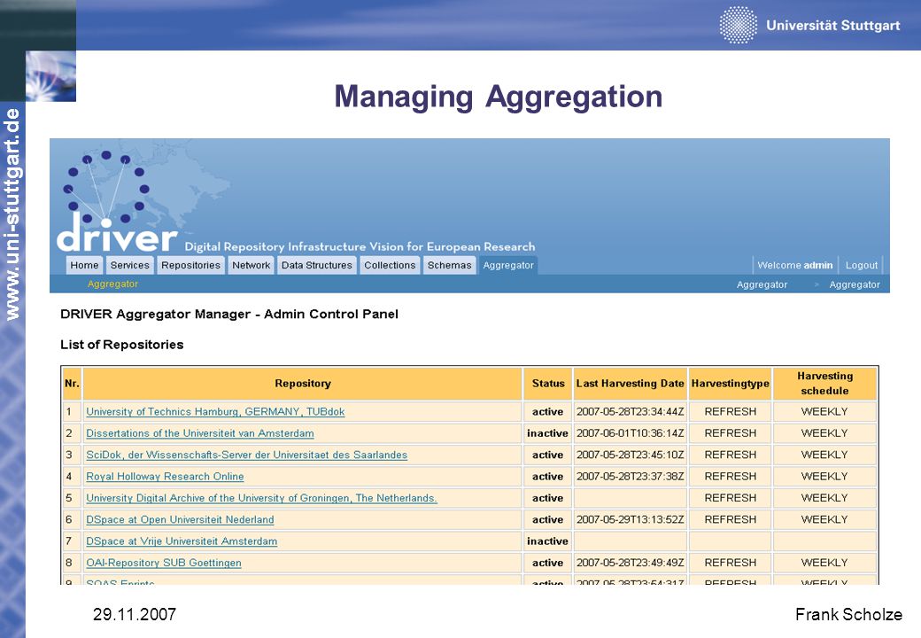
Task: Go to the Network tab
Action: (251, 265)
